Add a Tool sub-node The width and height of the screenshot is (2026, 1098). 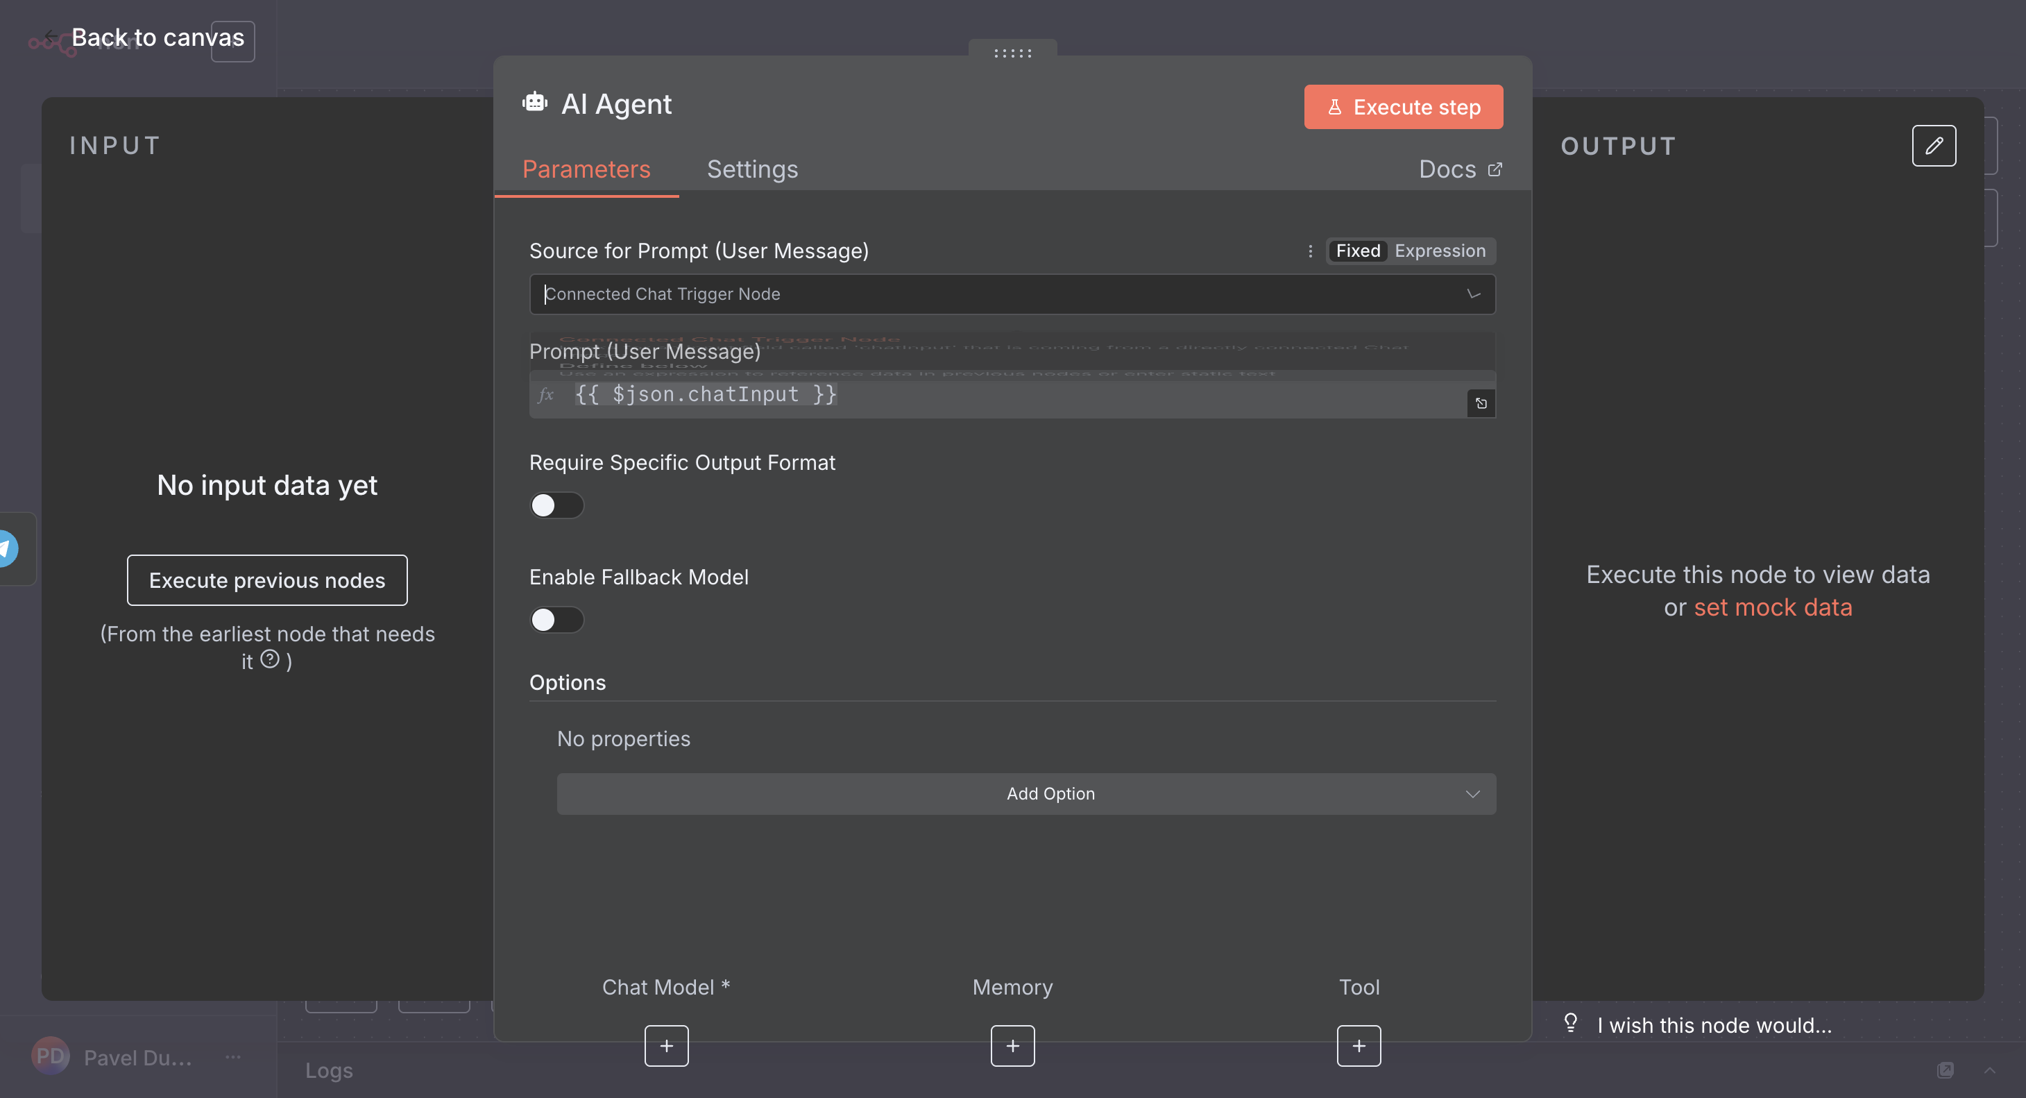click(x=1359, y=1045)
